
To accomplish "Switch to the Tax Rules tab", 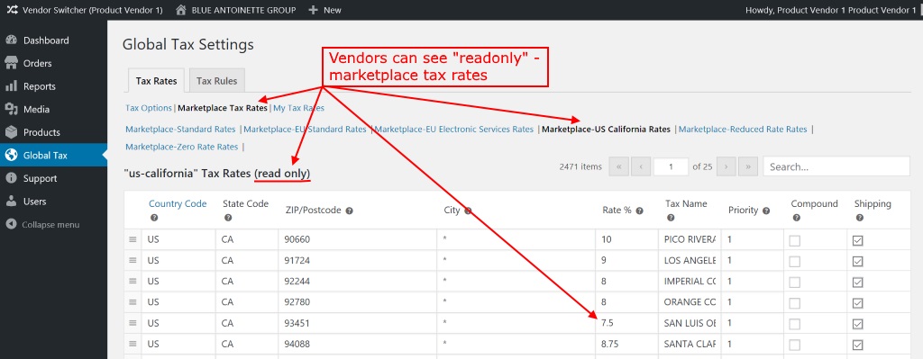I will tap(216, 81).
